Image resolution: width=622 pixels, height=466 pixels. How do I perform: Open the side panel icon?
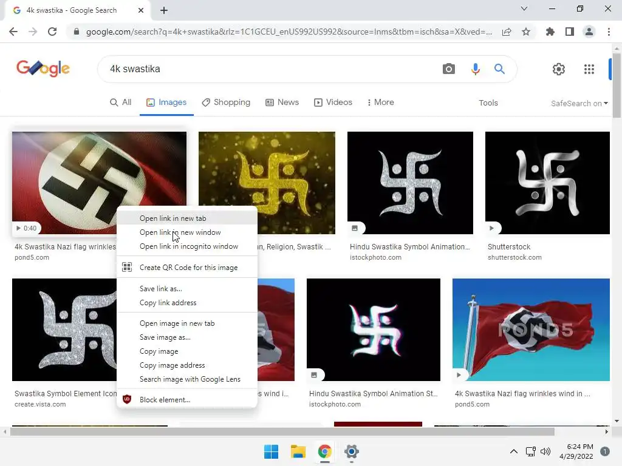coord(570,32)
